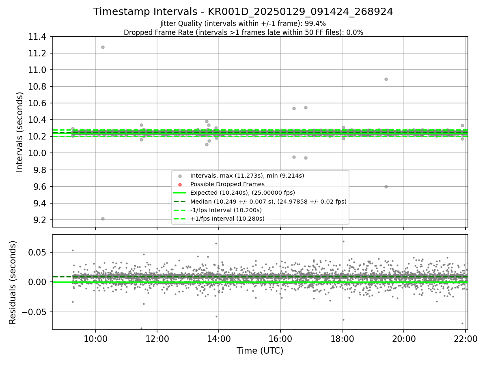Click the "Residuals (seconds)" y-axis label
487x365 pixels.
click(x=13, y=282)
